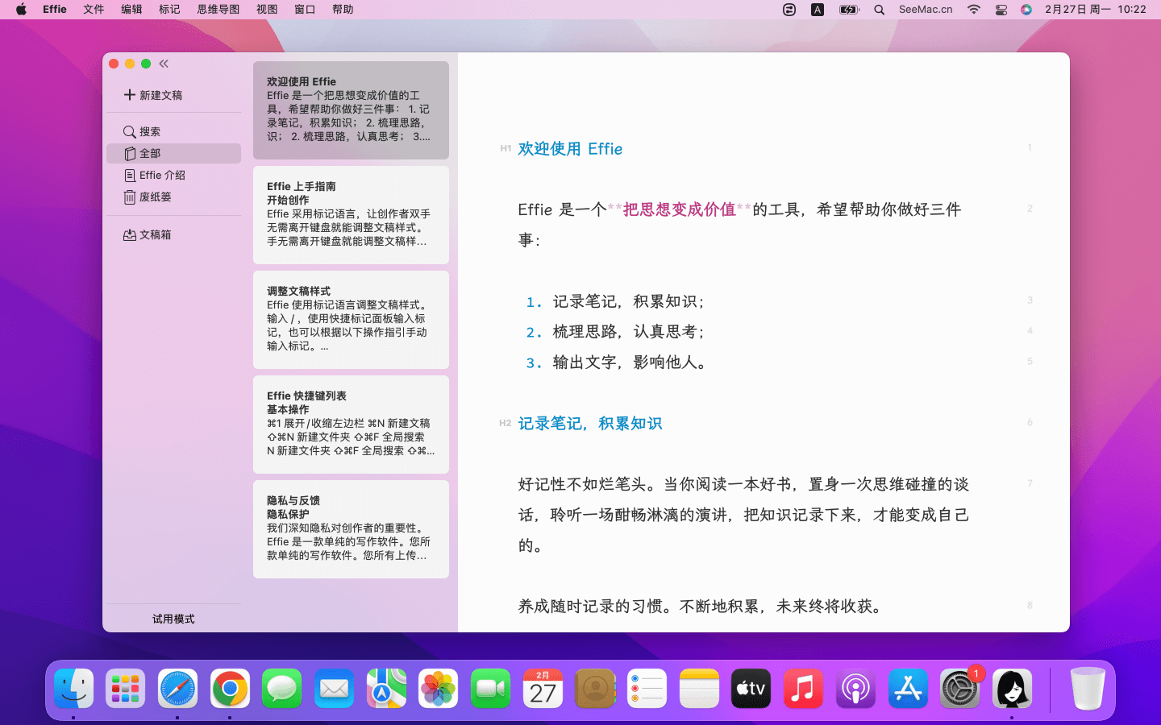Open the Apple menu
Image resolution: width=1161 pixels, height=725 pixels.
[21, 10]
